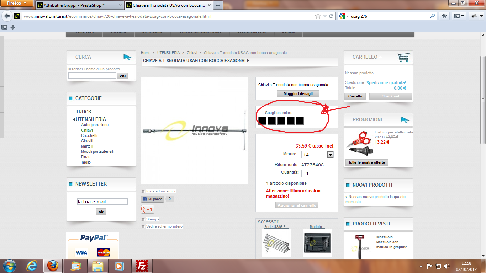Open the address bar history dropdown arrow

pyautogui.click(x=325, y=16)
